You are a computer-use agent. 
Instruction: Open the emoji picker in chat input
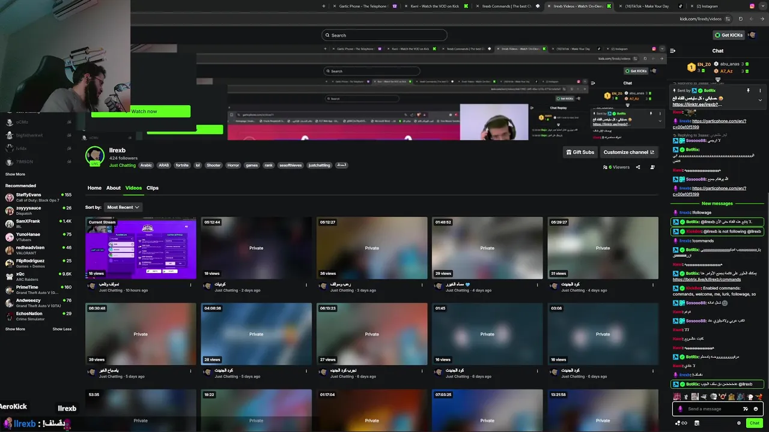(756, 409)
